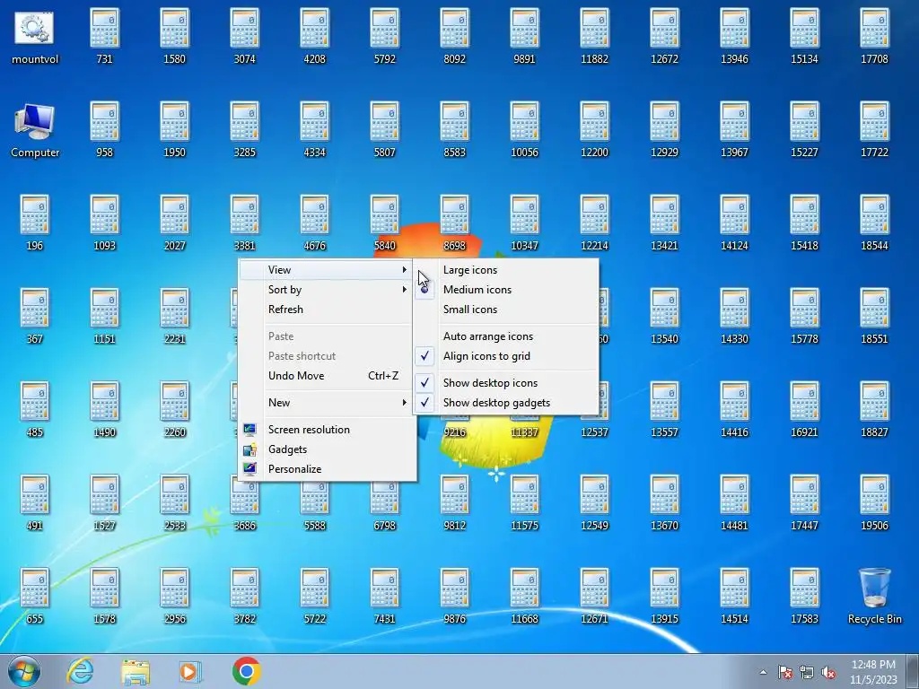The image size is (919, 689).
Task: Select the Computer desktop icon
Action: 35,129
